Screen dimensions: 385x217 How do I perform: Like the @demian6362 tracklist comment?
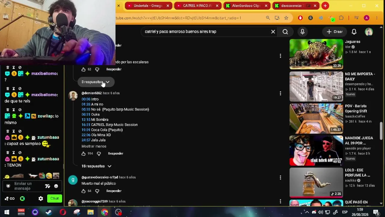click(x=84, y=154)
